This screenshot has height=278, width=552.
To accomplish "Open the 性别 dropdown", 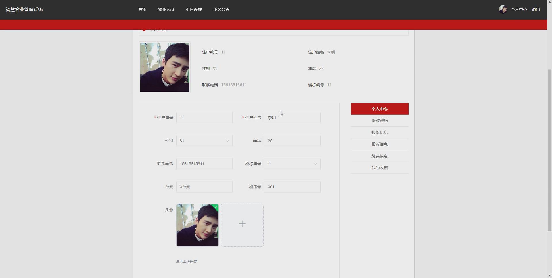I will (204, 141).
